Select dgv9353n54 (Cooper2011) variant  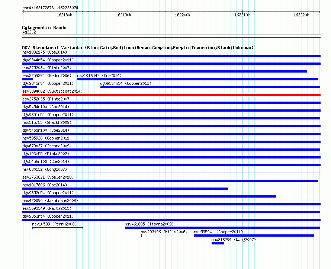tap(171, 220)
